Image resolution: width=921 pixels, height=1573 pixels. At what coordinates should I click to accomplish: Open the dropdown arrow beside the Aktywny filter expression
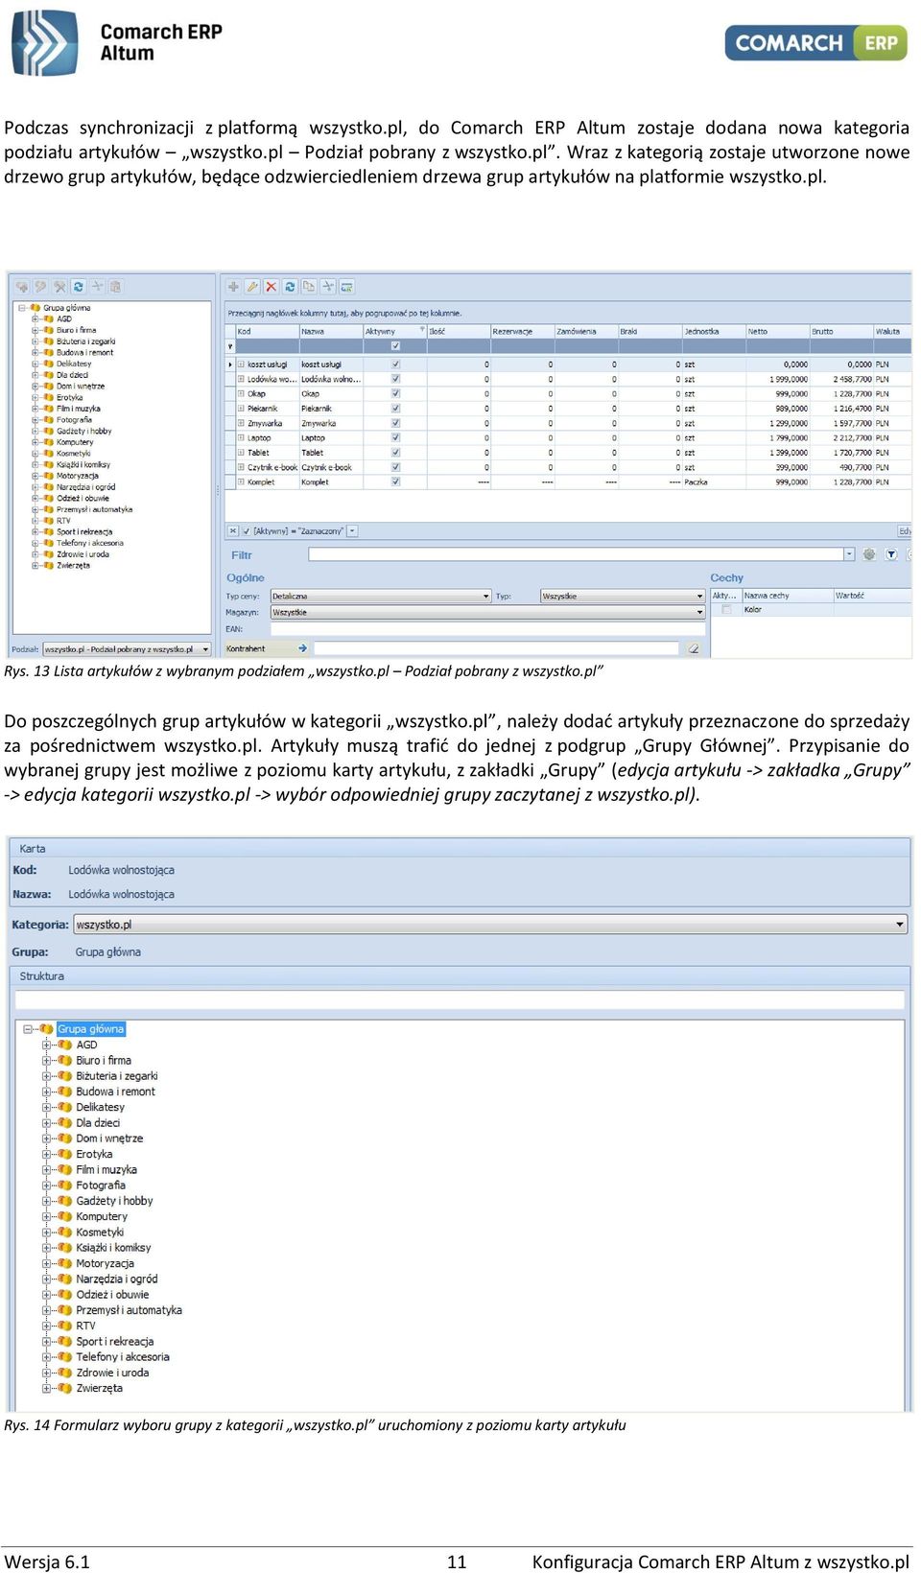(352, 530)
